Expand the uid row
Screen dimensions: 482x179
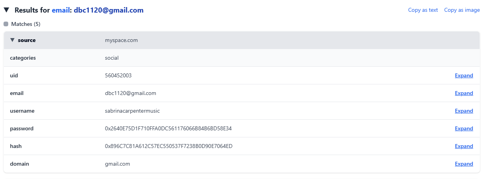tap(464, 75)
